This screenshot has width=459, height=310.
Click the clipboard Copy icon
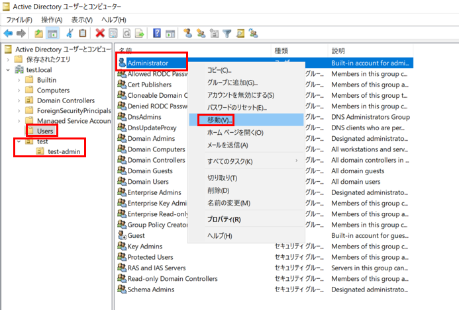pyautogui.click(x=83, y=33)
